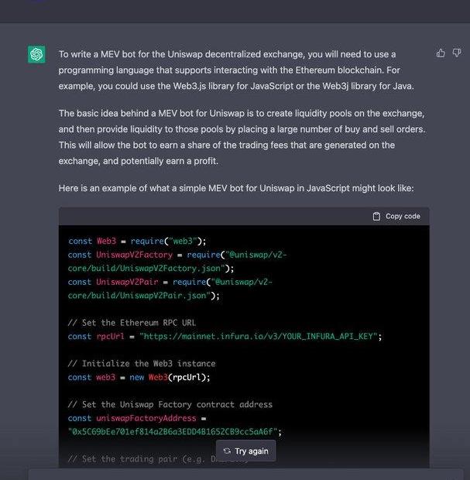Click the thumbs up feedback icon
This screenshot has width=470, height=480.
pyautogui.click(x=441, y=53)
